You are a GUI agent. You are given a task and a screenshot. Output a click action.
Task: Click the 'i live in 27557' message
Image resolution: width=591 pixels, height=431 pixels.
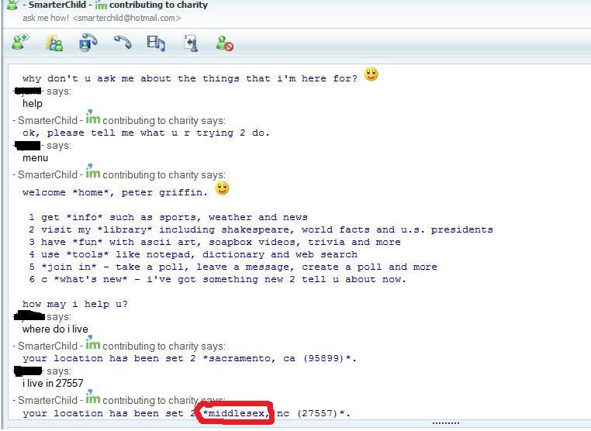tap(53, 383)
